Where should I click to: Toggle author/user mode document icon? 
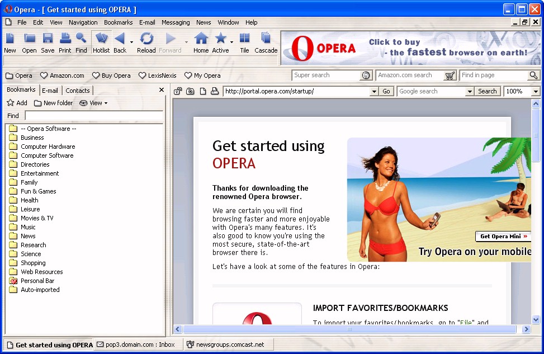pyautogui.click(x=203, y=91)
